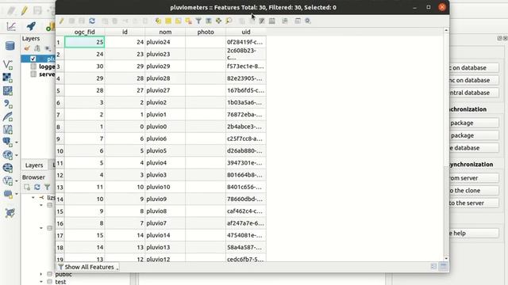The height and width of the screenshot is (285, 508).
Task: Add mesh layer from left sidebar
Action: (8, 91)
